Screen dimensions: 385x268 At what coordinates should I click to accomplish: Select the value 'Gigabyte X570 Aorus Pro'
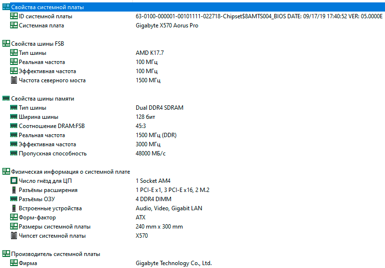(x=167, y=26)
